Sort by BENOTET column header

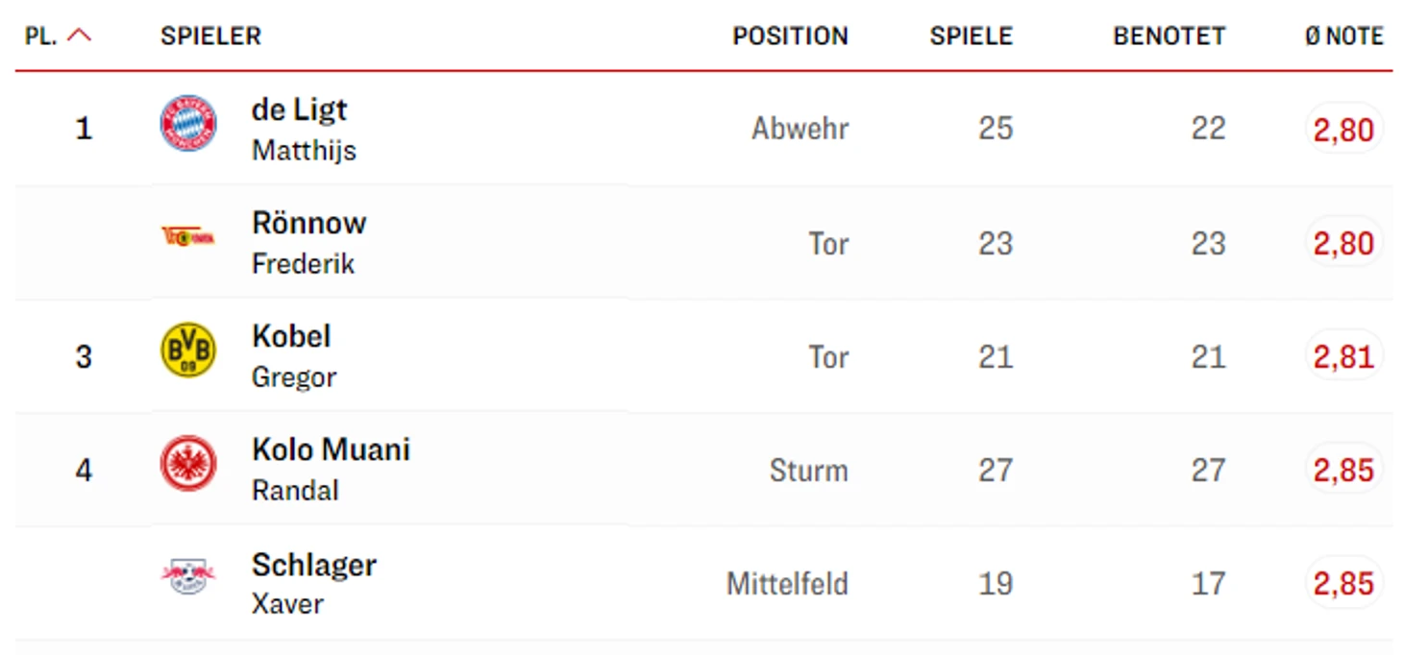click(x=1169, y=36)
